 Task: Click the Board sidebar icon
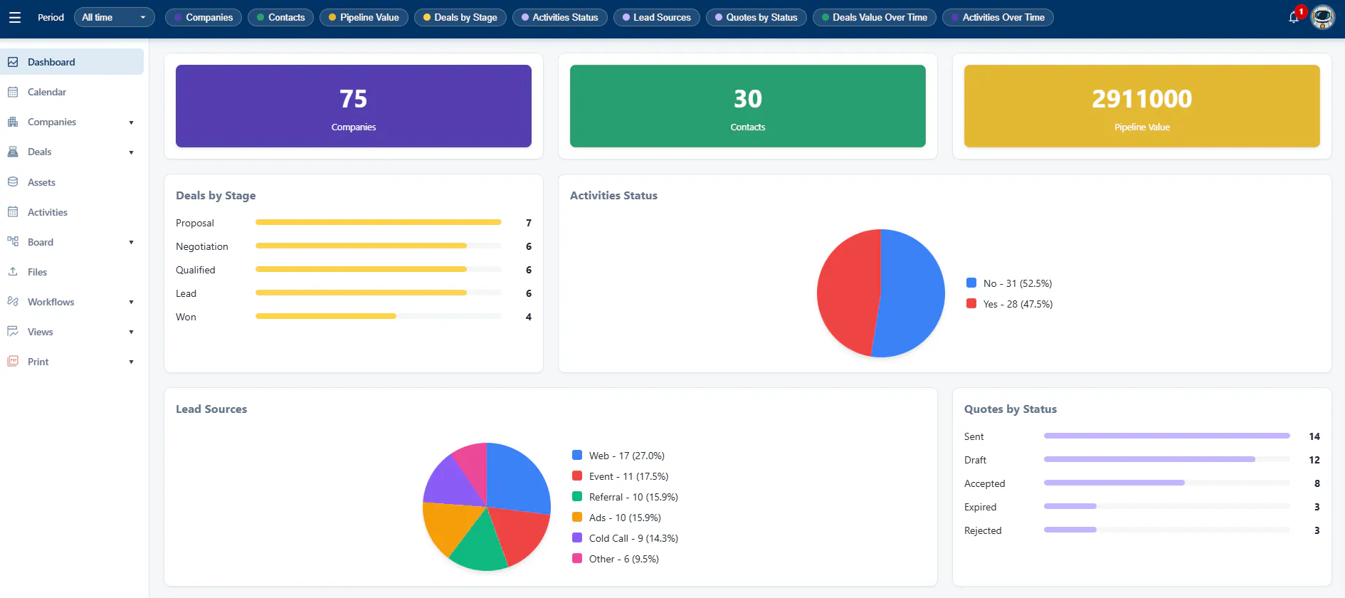click(13, 242)
